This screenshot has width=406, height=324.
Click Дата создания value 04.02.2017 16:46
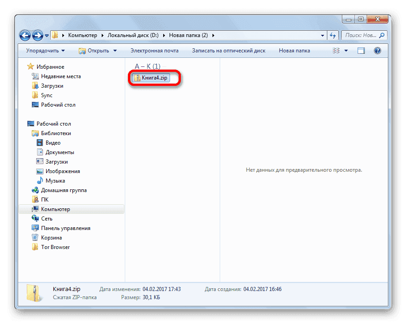pos(262,289)
